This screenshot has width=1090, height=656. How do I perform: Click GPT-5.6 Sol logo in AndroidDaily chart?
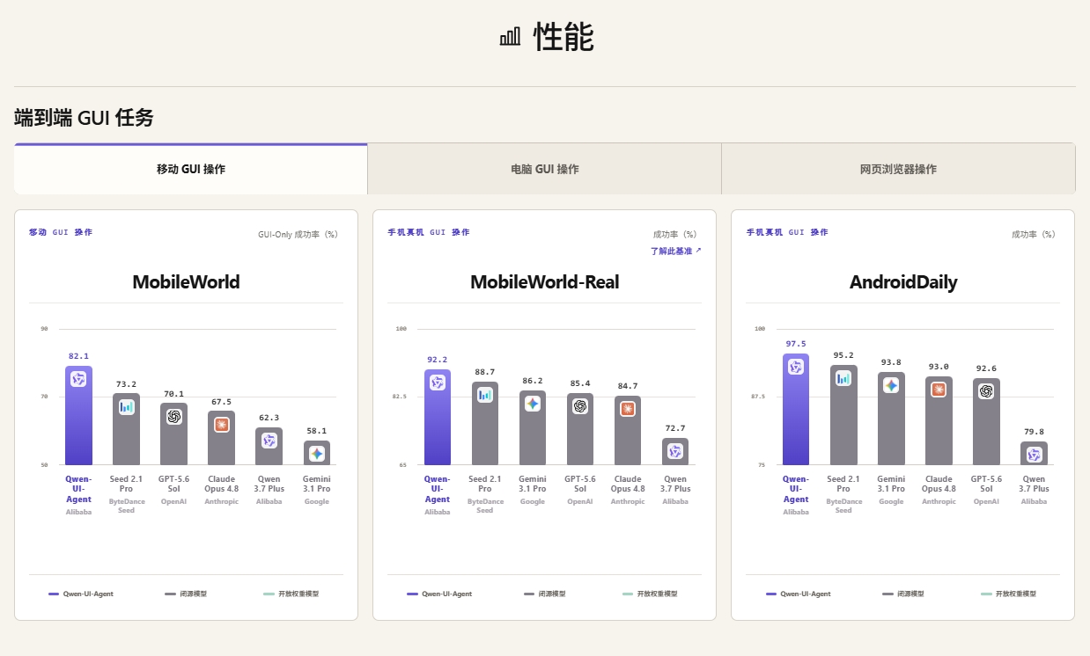pyautogui.click(x=986, y=391)
